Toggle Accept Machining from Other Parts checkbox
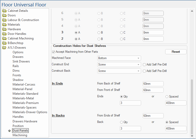 (53, 52)
